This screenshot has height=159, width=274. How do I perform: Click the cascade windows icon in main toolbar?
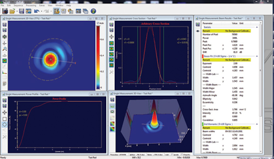point(85,11)
